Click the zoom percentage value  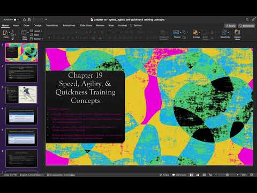(x=244, y=175)
